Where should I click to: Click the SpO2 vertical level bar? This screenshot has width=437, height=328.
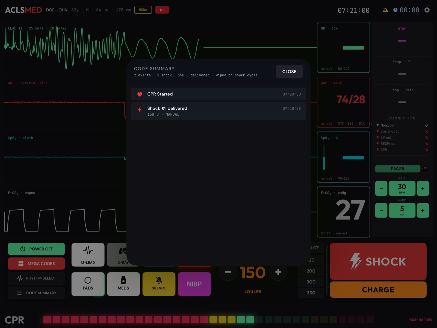point(324,157)
